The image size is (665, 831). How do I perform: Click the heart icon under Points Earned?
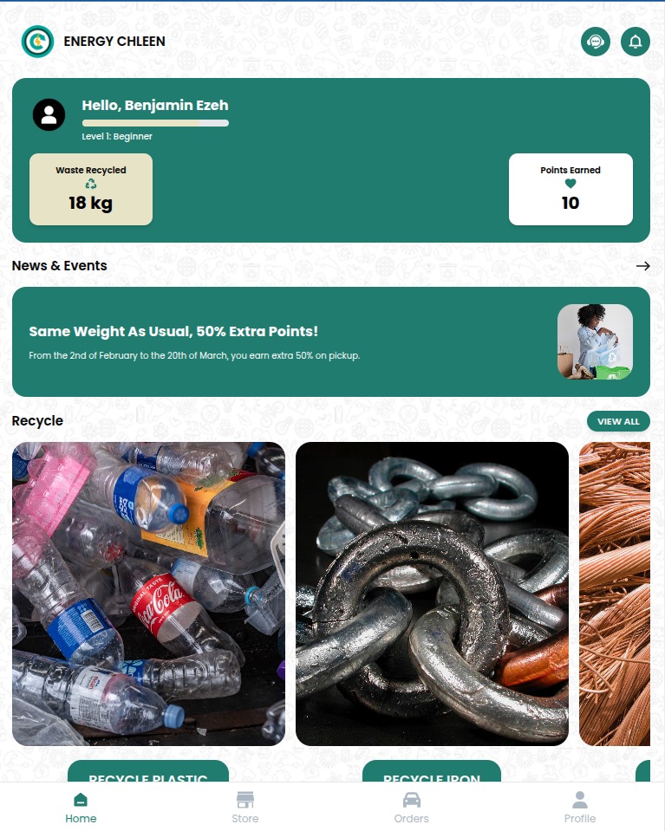click(570, 184)
